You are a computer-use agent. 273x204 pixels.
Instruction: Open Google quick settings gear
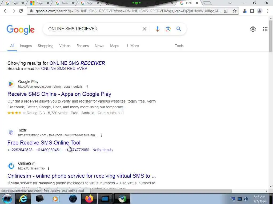point(253,29)
